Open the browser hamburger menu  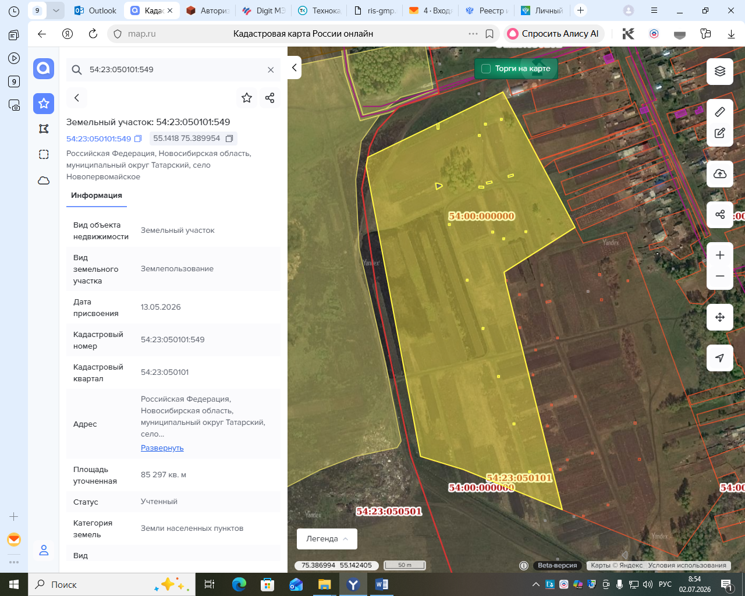point(654,10)
